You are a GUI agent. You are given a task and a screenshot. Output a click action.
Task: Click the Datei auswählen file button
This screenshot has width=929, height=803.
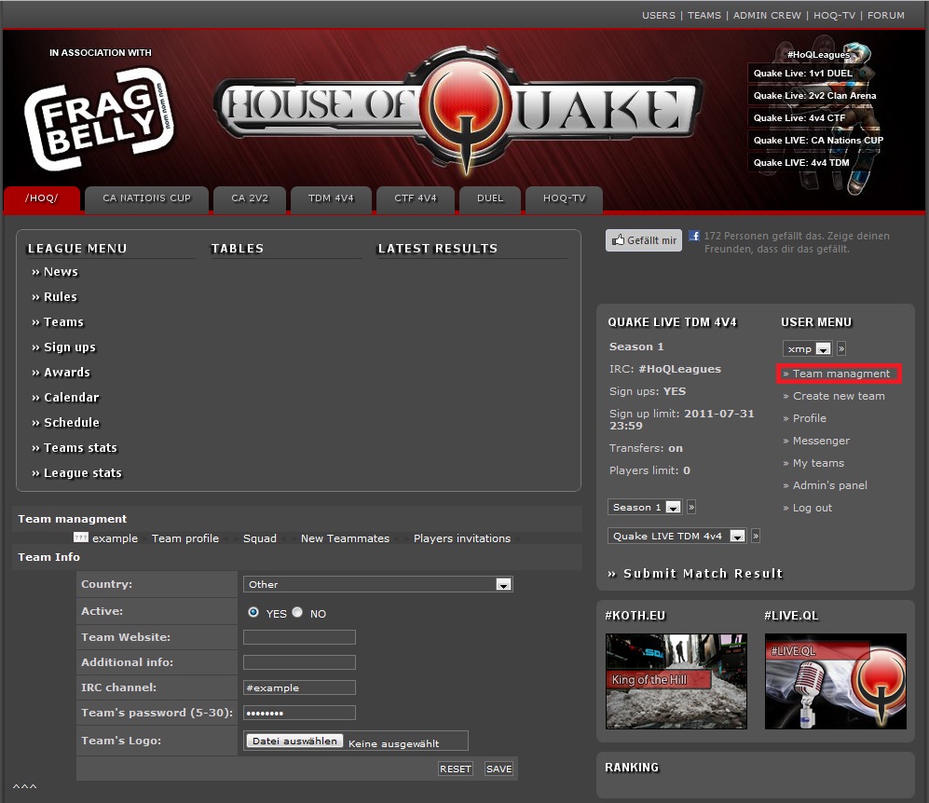pos(294,741)
